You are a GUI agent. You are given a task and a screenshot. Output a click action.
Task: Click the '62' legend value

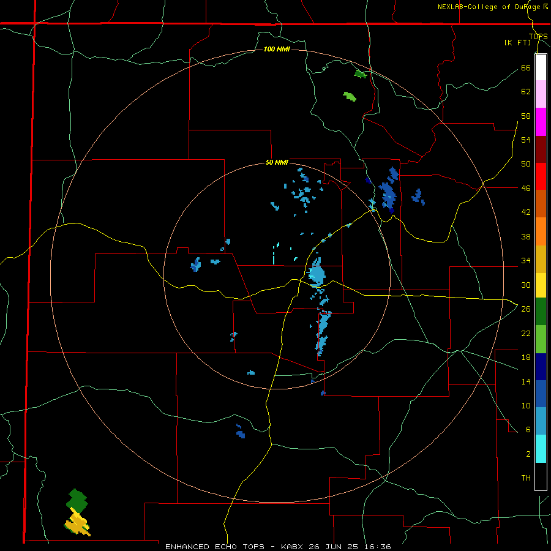[x=526, y=92]
